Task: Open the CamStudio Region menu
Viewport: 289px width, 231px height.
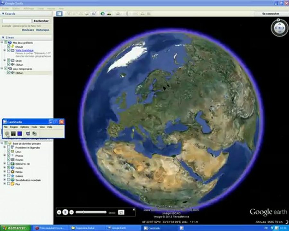Action: [14, 127]
